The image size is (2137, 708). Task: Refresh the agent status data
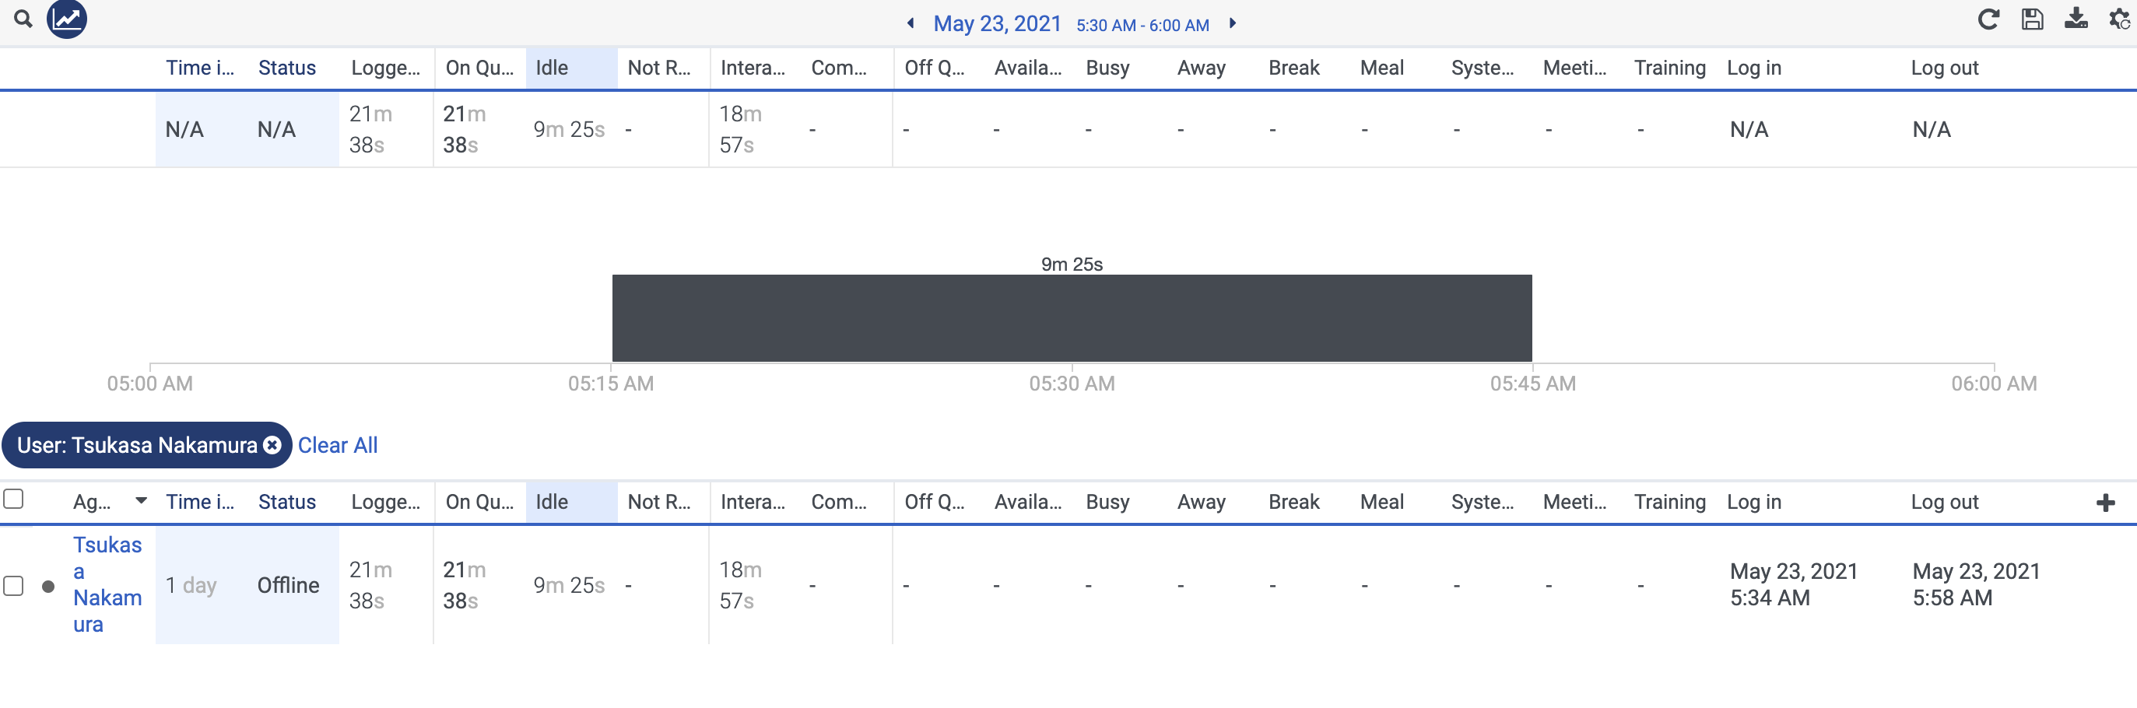click(x=1988, y=19)
